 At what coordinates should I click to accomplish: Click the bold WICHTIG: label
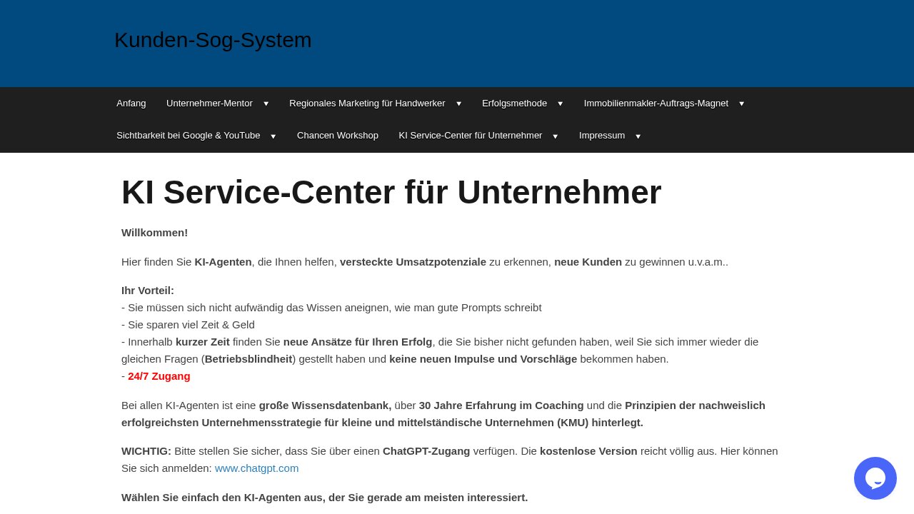tap(146, 451)
